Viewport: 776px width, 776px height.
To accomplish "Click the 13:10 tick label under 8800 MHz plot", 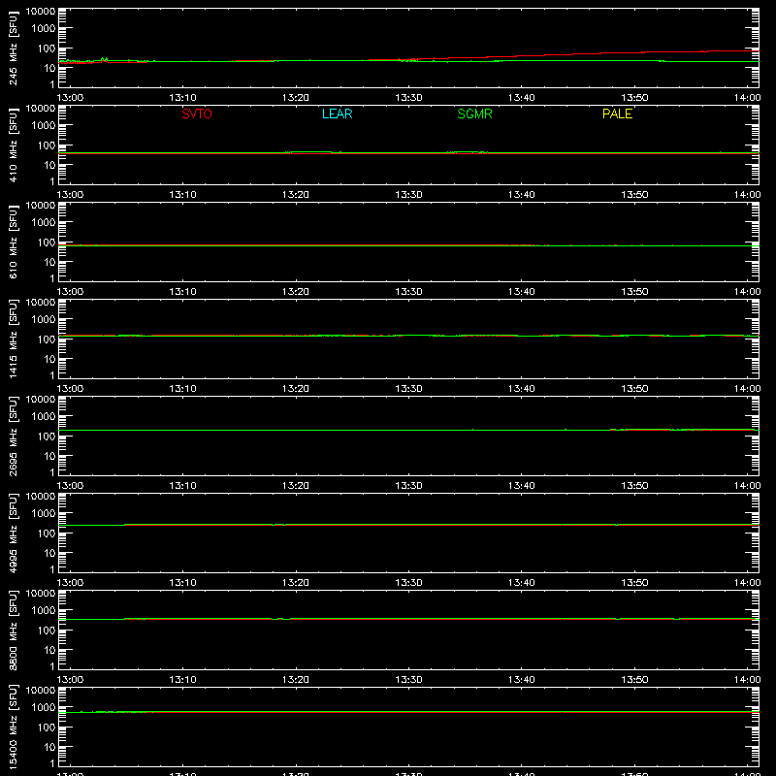I will click(182, 680).
